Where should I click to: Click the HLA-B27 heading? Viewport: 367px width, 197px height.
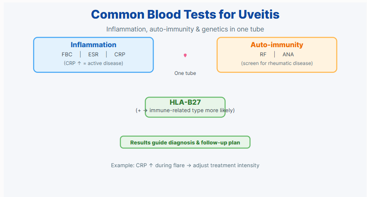(185, 102)
